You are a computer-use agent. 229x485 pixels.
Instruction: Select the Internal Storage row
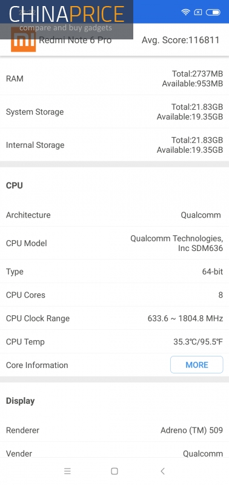[x=114, y=145]
